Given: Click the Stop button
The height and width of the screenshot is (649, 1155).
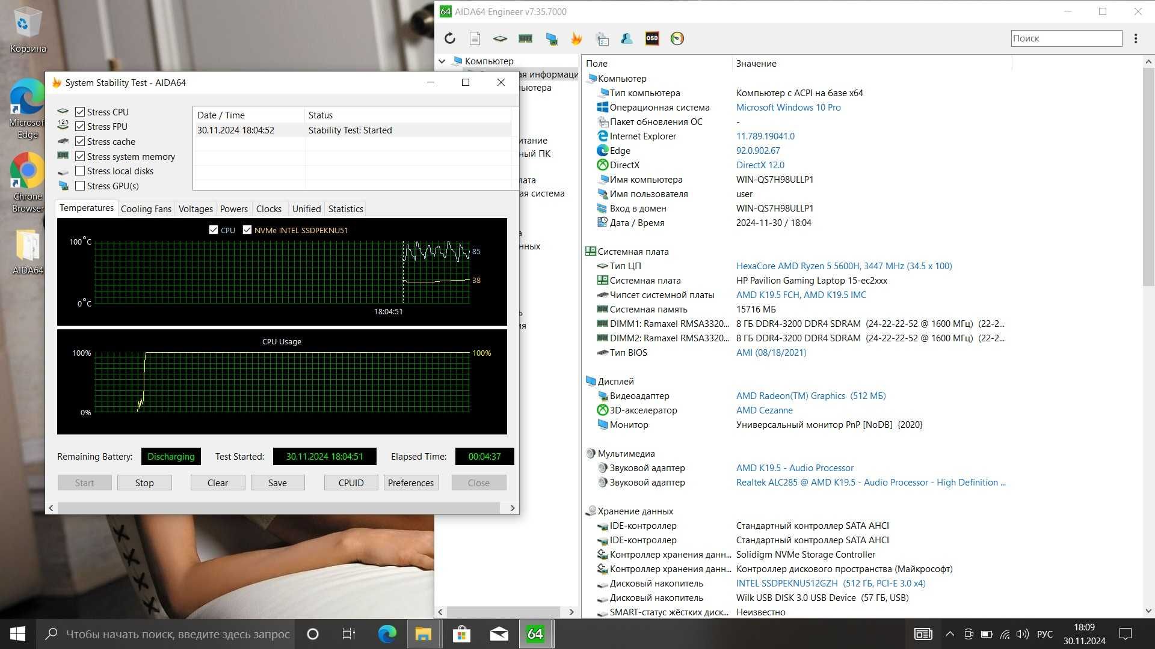Looking at the screenshot, I should click(x=144, y=483).
